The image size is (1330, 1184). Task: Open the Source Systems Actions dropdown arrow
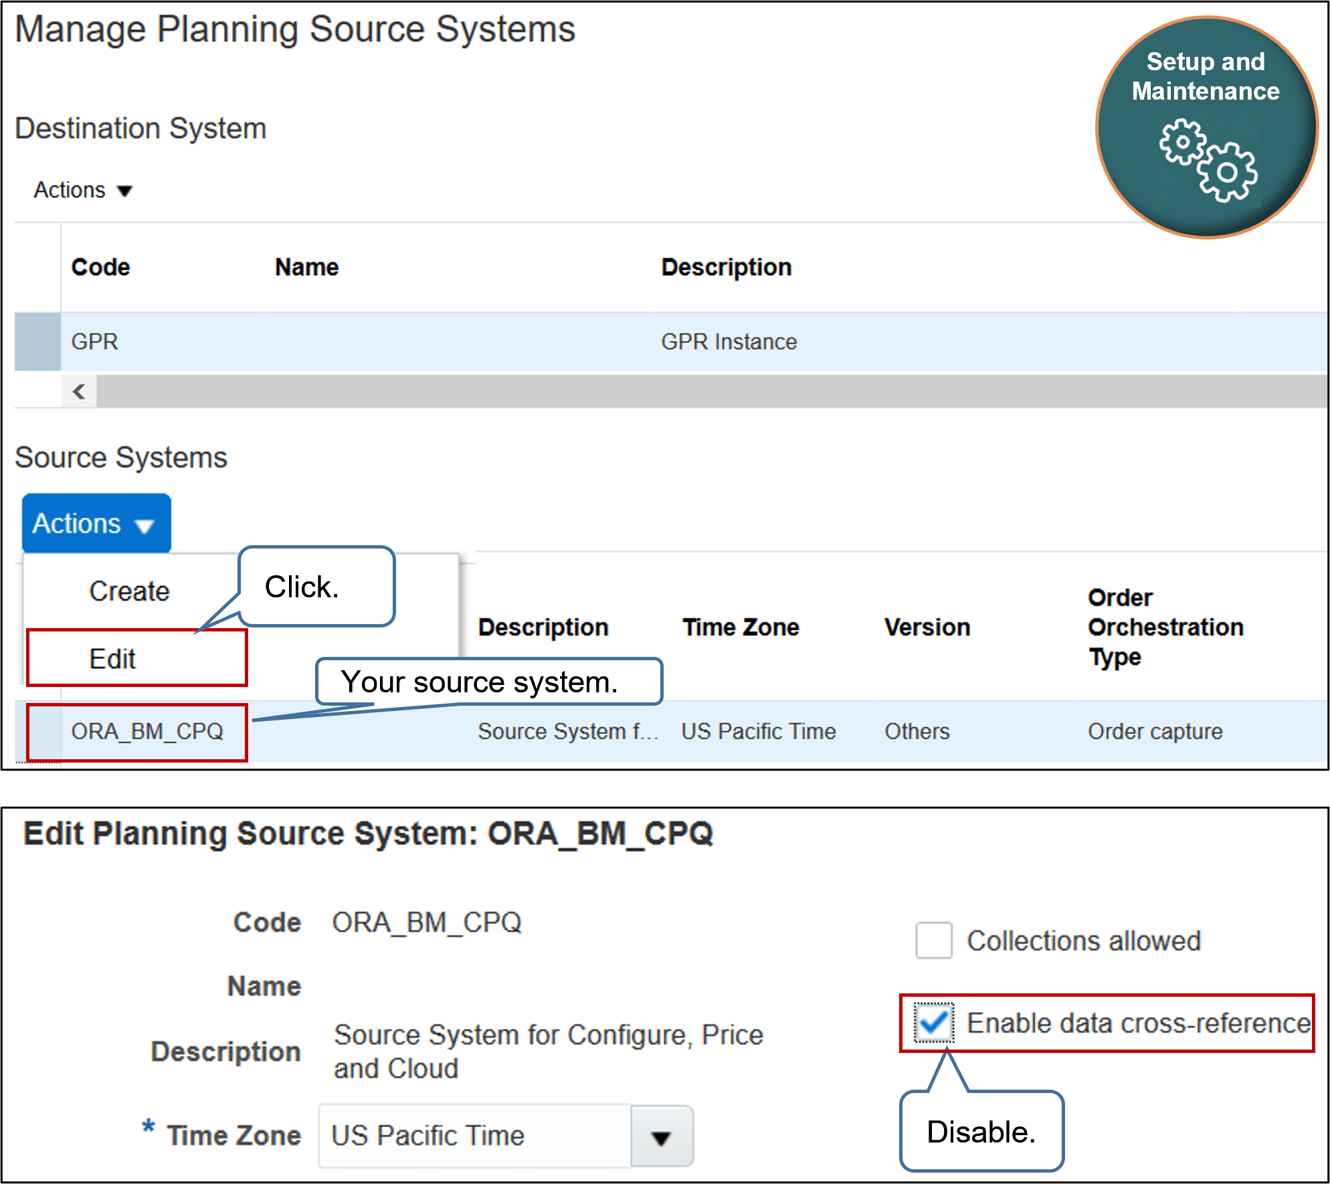coord(146,524)
